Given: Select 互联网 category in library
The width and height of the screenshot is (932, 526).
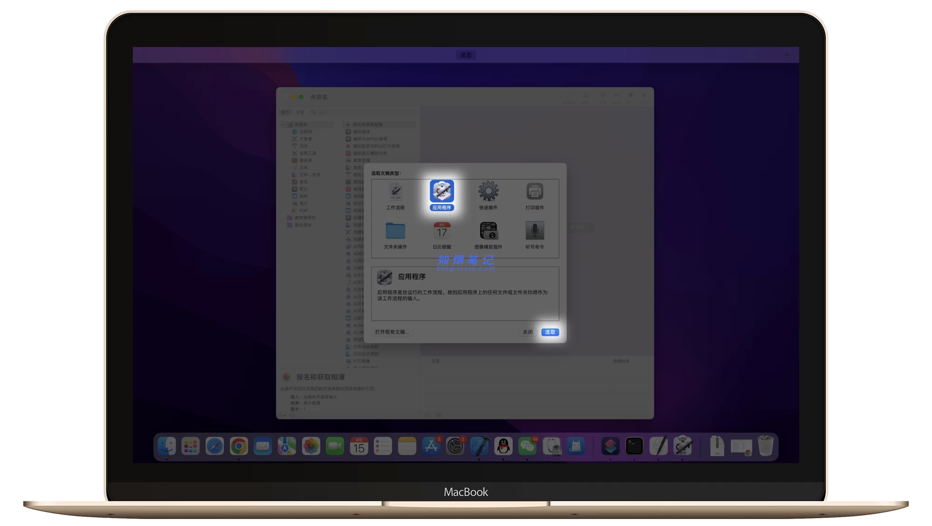Looking at the screenshot, I should tap(302, 132).
